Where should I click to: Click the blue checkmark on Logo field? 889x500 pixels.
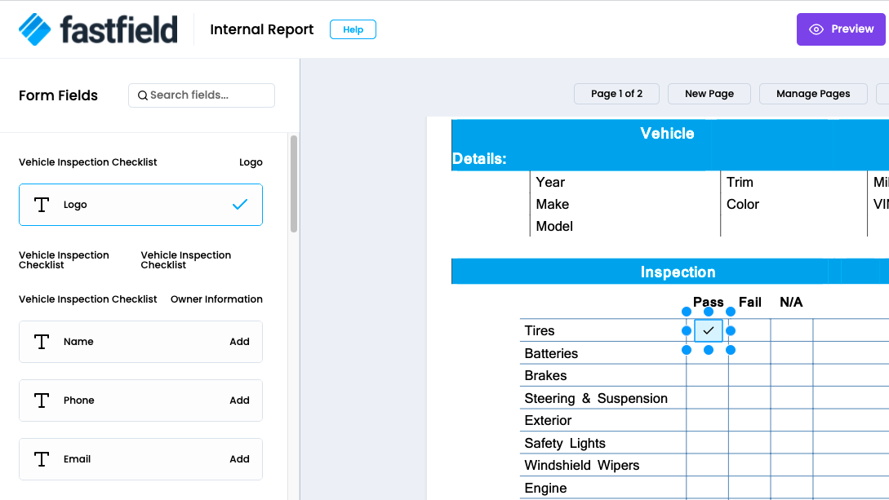click(240, 205)
